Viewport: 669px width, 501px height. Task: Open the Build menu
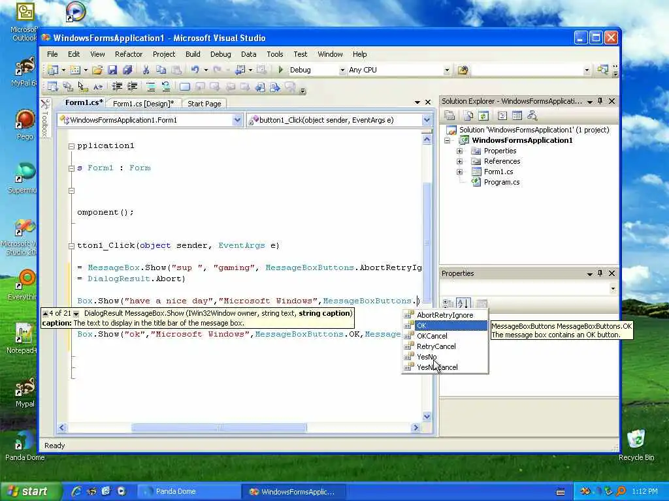point(193,54)
